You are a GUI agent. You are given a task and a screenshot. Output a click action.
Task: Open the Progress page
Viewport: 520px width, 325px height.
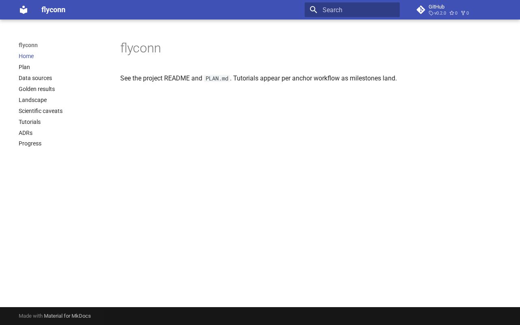point(30,143)
